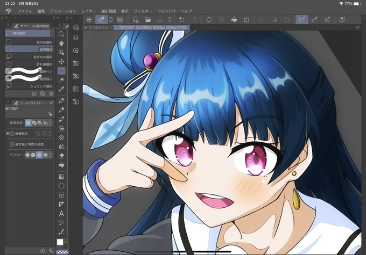
Task: Open レイヤー menu
Action: tap(89, 11)
